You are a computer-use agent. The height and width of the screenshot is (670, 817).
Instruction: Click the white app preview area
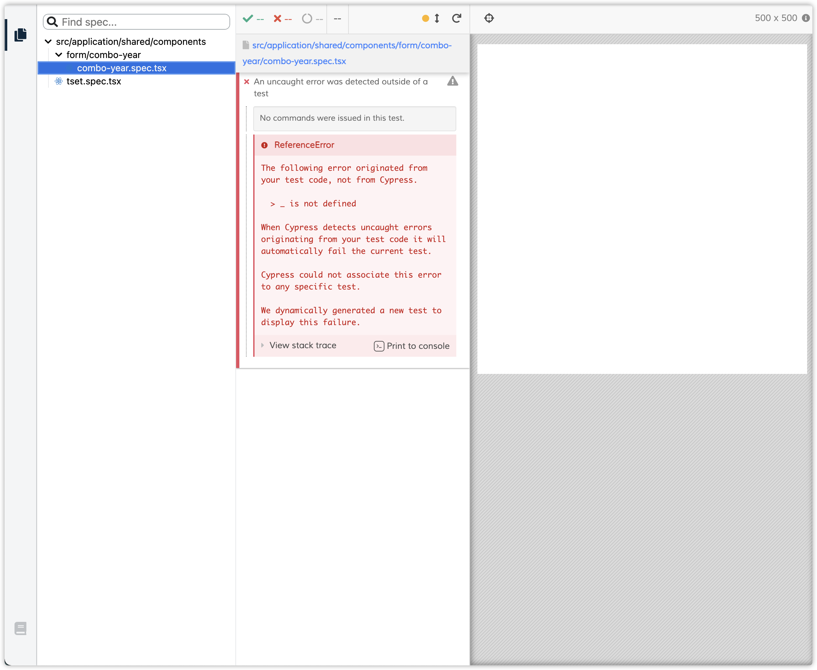[642, 209]
